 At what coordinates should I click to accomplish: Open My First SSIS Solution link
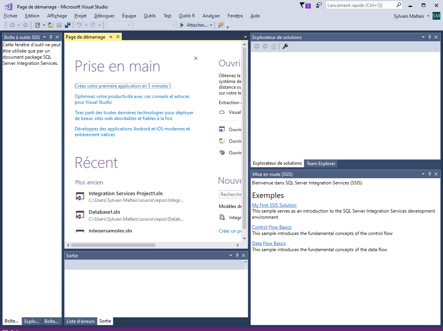(274, 205)
